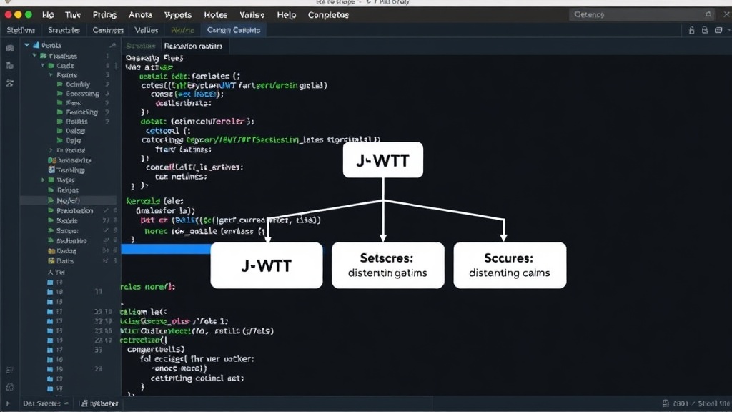The width and height of the screenshot is (732, 412).
Task: Click the third icon in the left activity bar
Action: click(10, 83)
